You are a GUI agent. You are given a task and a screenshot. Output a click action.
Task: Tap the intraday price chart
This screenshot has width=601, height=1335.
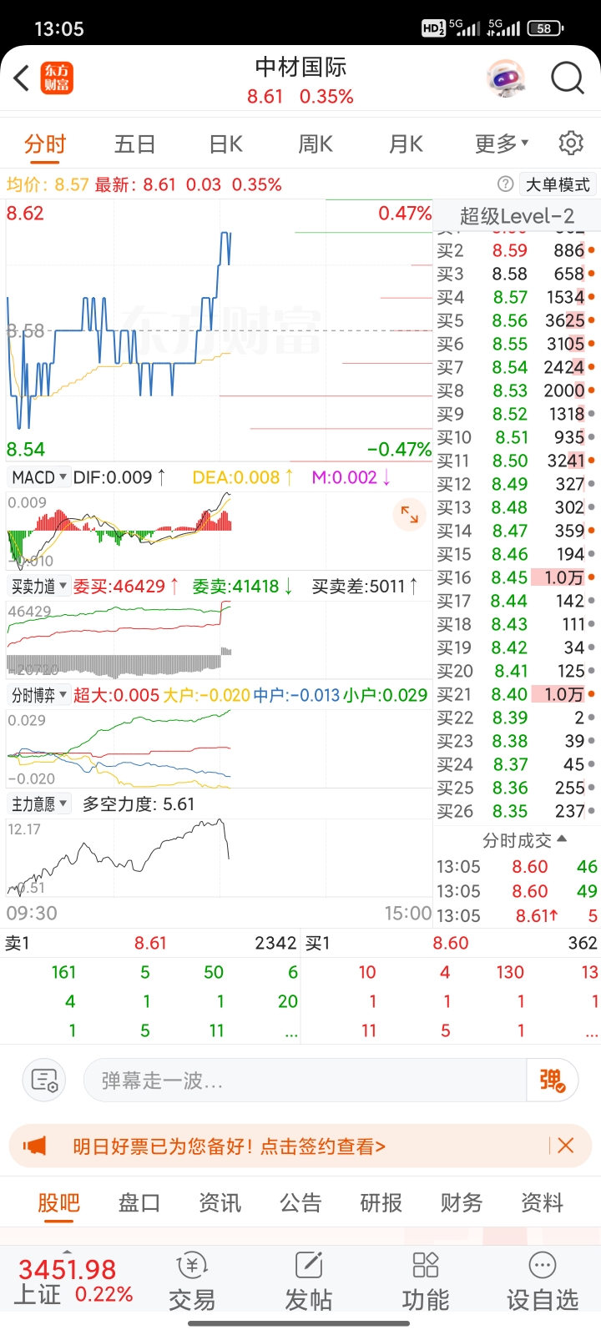point(219,330)
